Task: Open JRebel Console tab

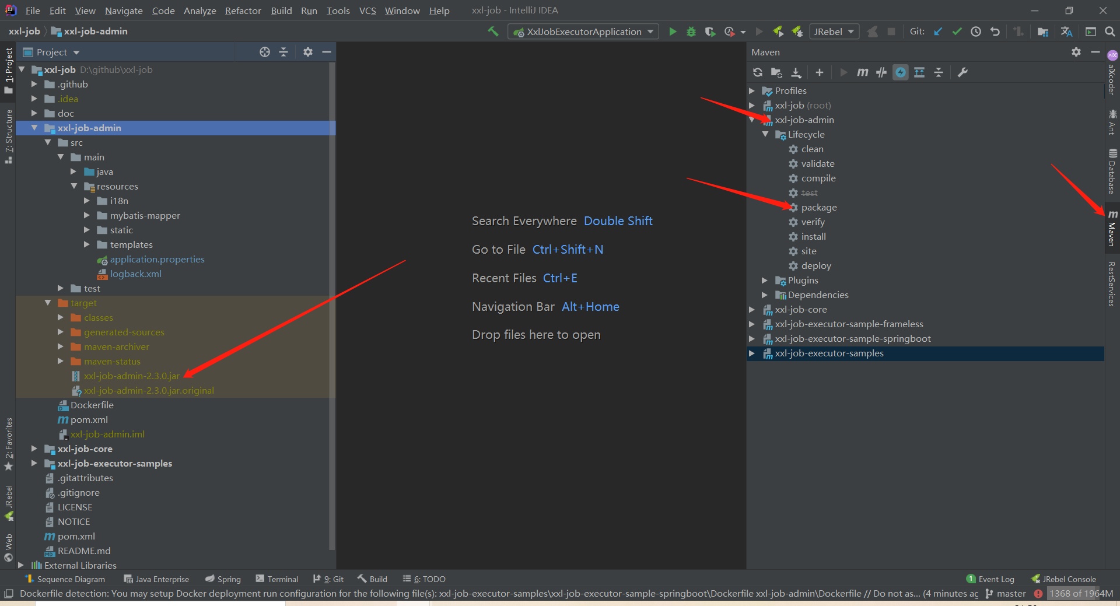Action: [1063, 579]
